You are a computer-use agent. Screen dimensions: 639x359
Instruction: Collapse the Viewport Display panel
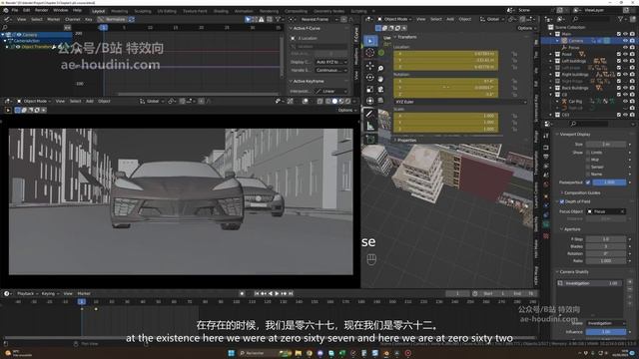click(574, 134)
